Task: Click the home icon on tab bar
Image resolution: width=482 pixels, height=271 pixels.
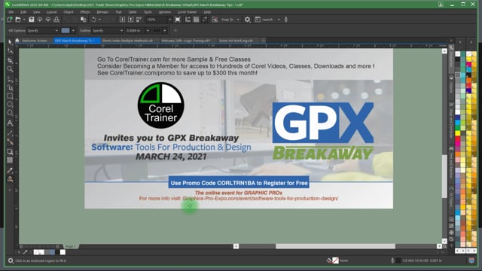Action: pyautogui.click(x=17, y=41)
